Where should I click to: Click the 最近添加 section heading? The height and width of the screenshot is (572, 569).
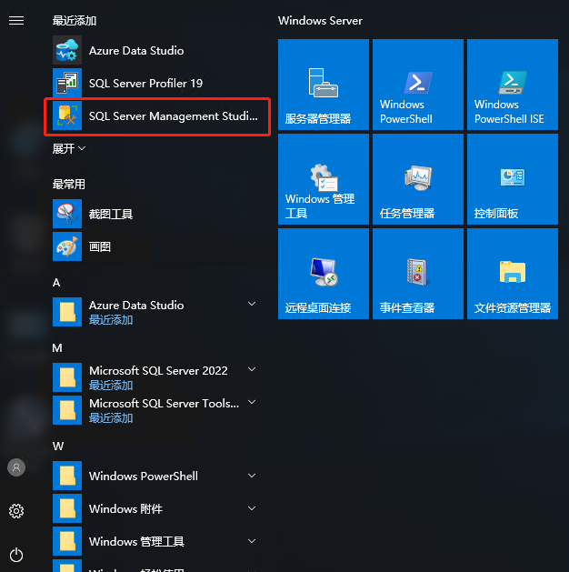(75, 20)
